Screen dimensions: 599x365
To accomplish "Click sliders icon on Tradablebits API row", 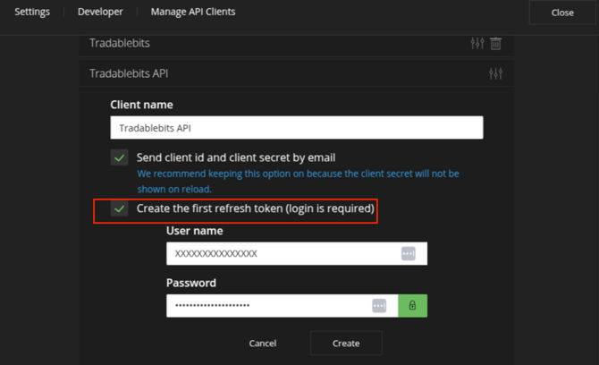I will 495,73.
